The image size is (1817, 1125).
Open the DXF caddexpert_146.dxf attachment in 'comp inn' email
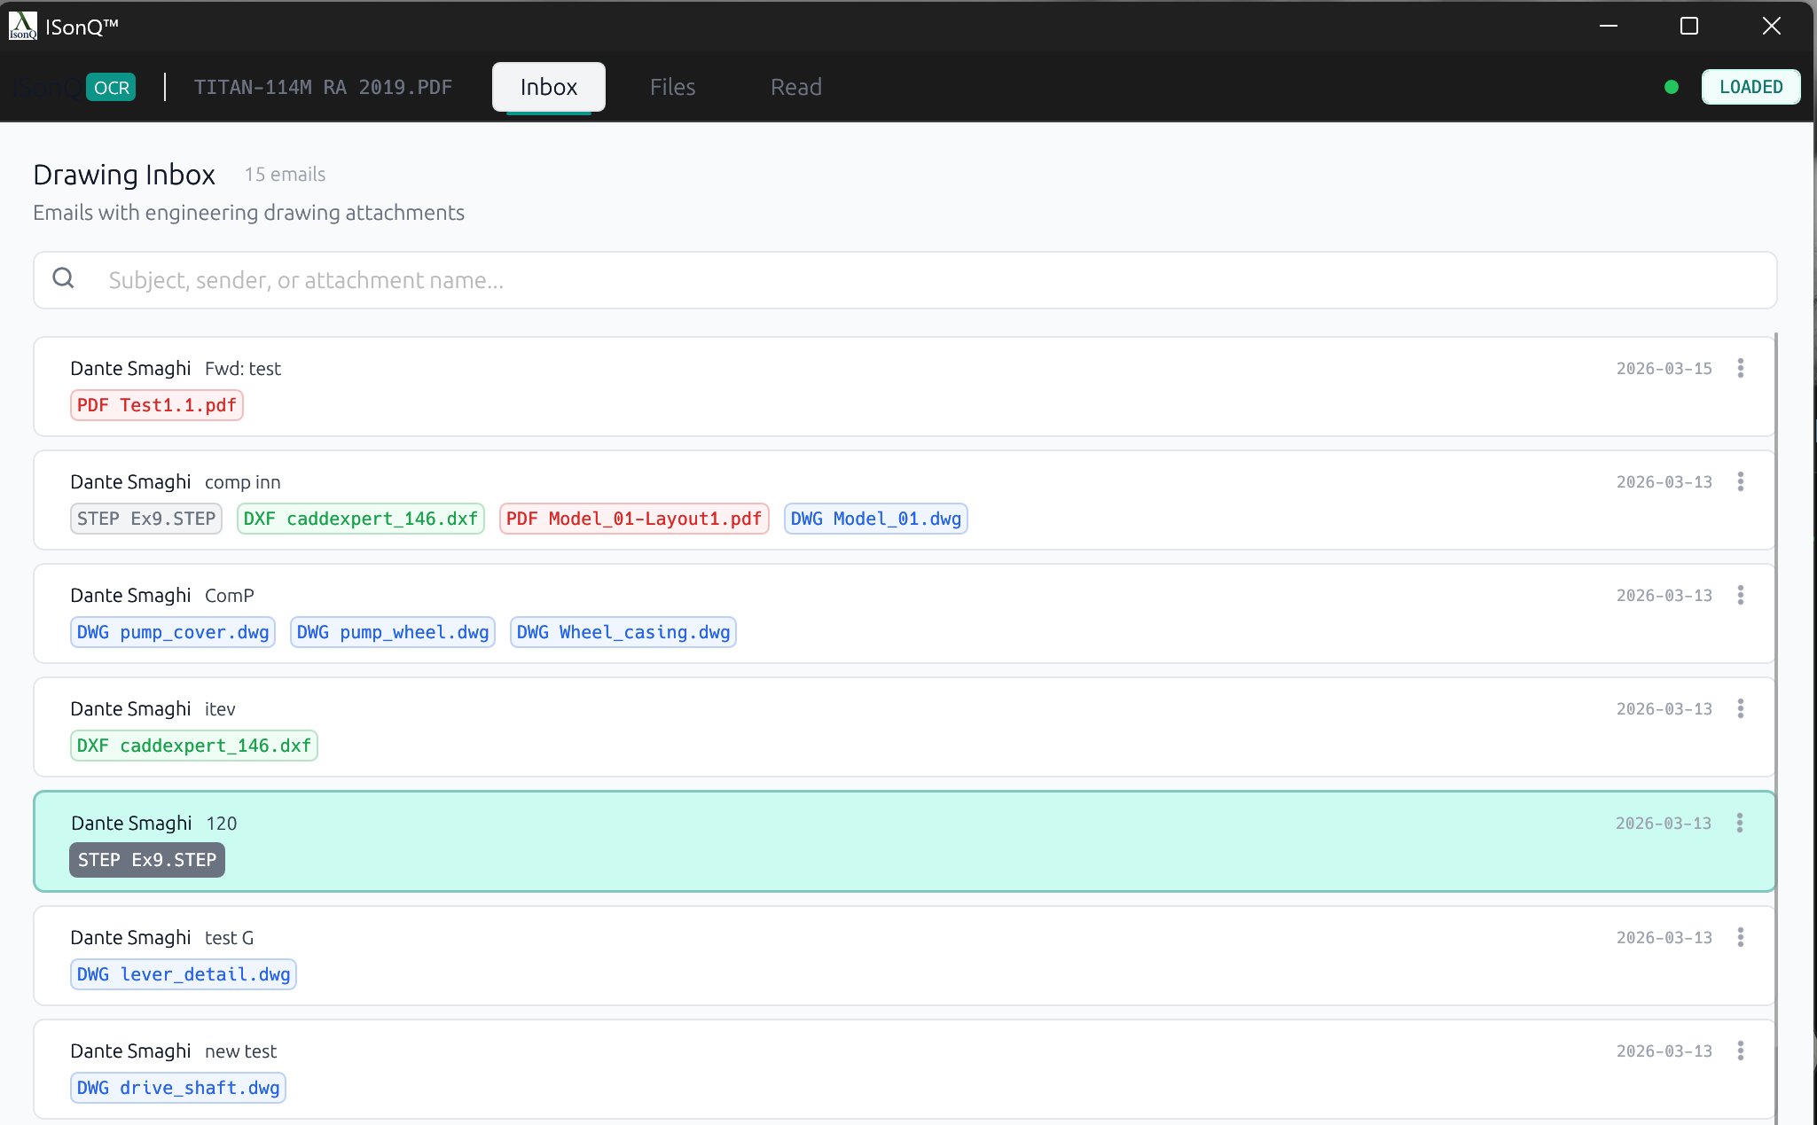point(361,519)
